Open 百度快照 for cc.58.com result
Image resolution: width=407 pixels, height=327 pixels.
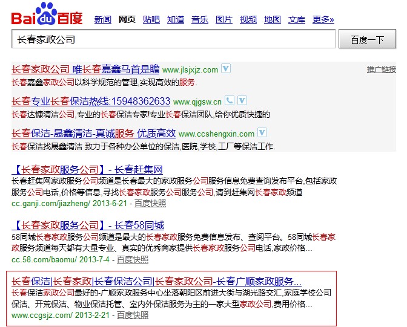133,259
